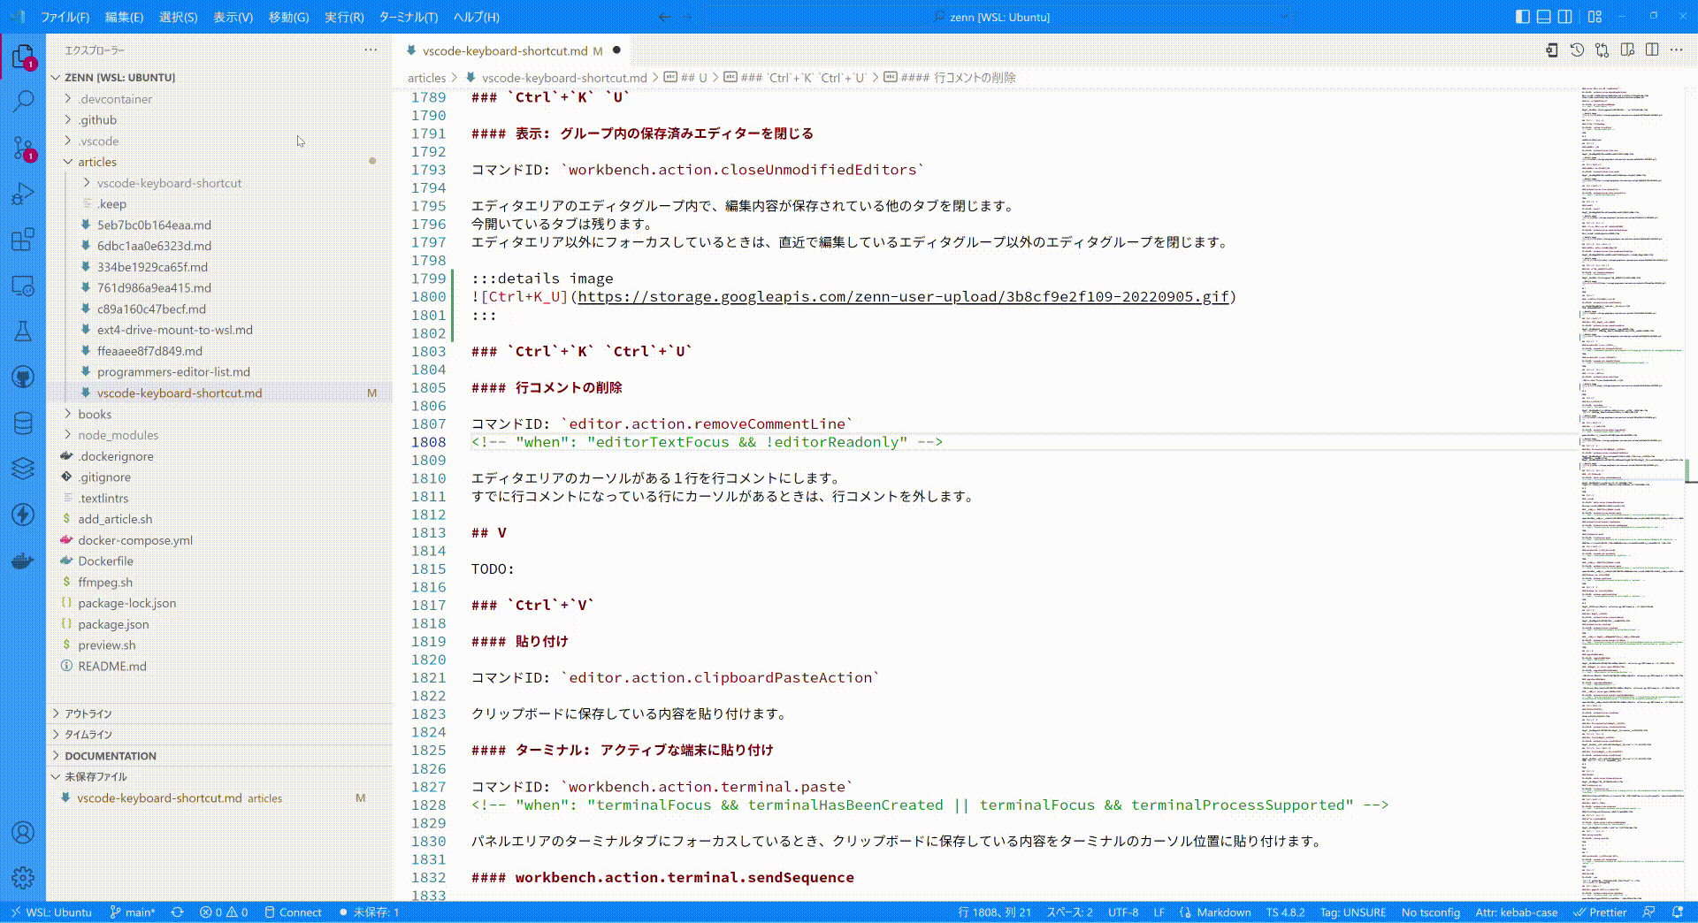Open the stacked layers icon in activity bar
Viewport: 1698px width, 923px height.
click(x=23, y=469)
